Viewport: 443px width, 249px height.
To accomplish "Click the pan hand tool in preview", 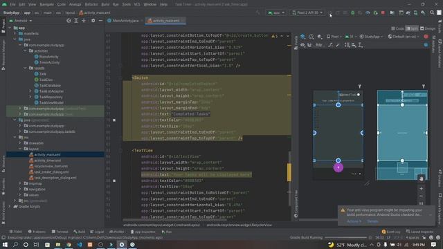I will 422,178.
